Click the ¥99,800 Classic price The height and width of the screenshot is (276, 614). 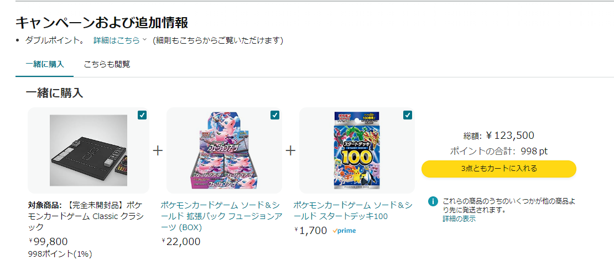pos(48,242)
